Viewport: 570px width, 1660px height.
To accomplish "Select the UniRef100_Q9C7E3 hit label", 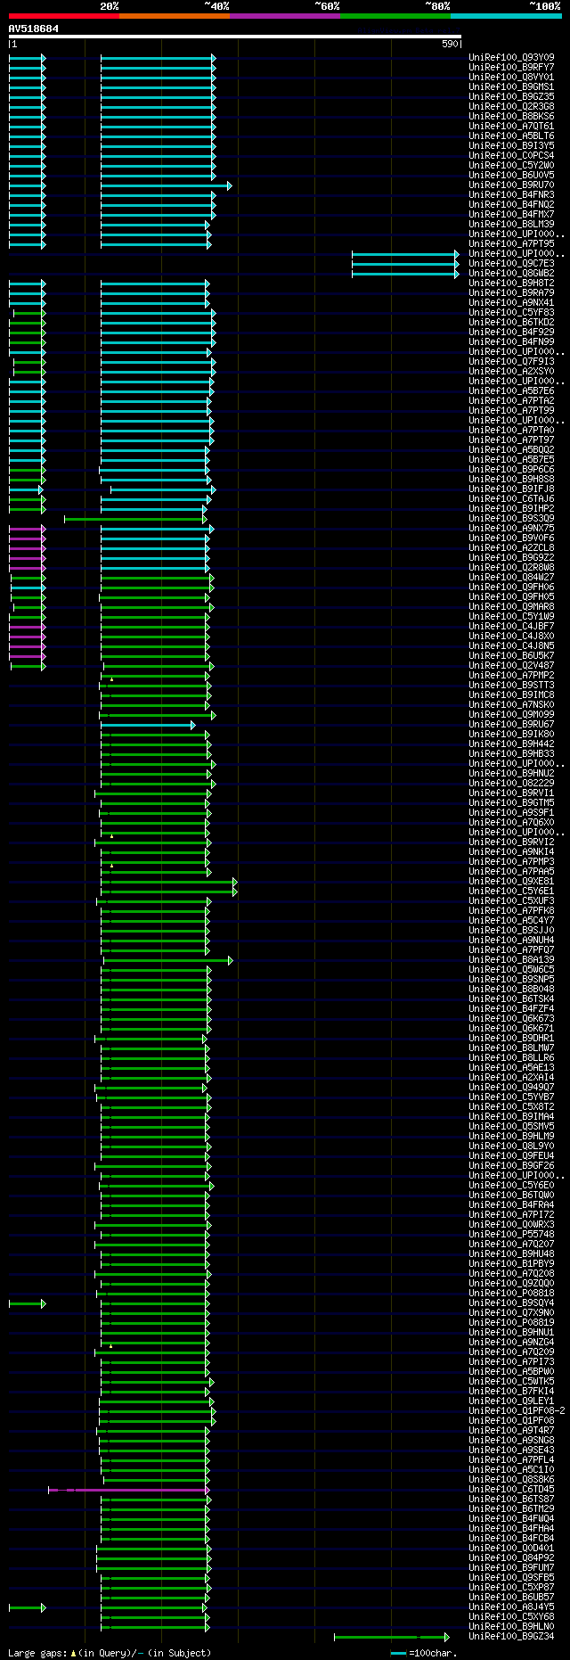I will point(511,264).
